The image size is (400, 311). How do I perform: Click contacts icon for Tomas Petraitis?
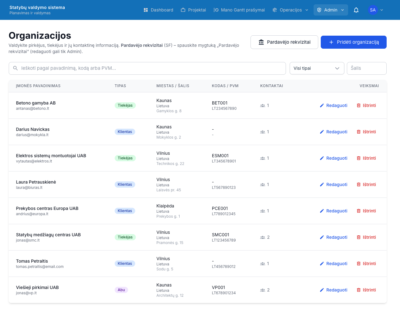coord(263,264)
